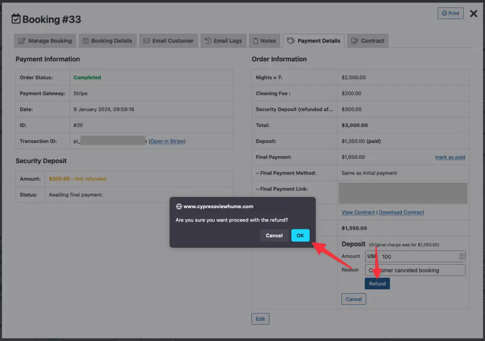Image resolution: width=485 pixels, height=341 pixels.
Task: Click the Email Customer envelope icon
Action: 147,41
